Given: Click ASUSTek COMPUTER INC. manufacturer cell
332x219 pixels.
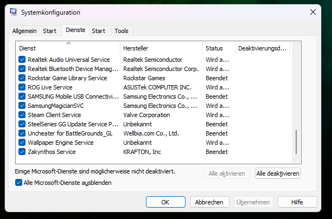Looking at the screenshot, I should 157,87.
